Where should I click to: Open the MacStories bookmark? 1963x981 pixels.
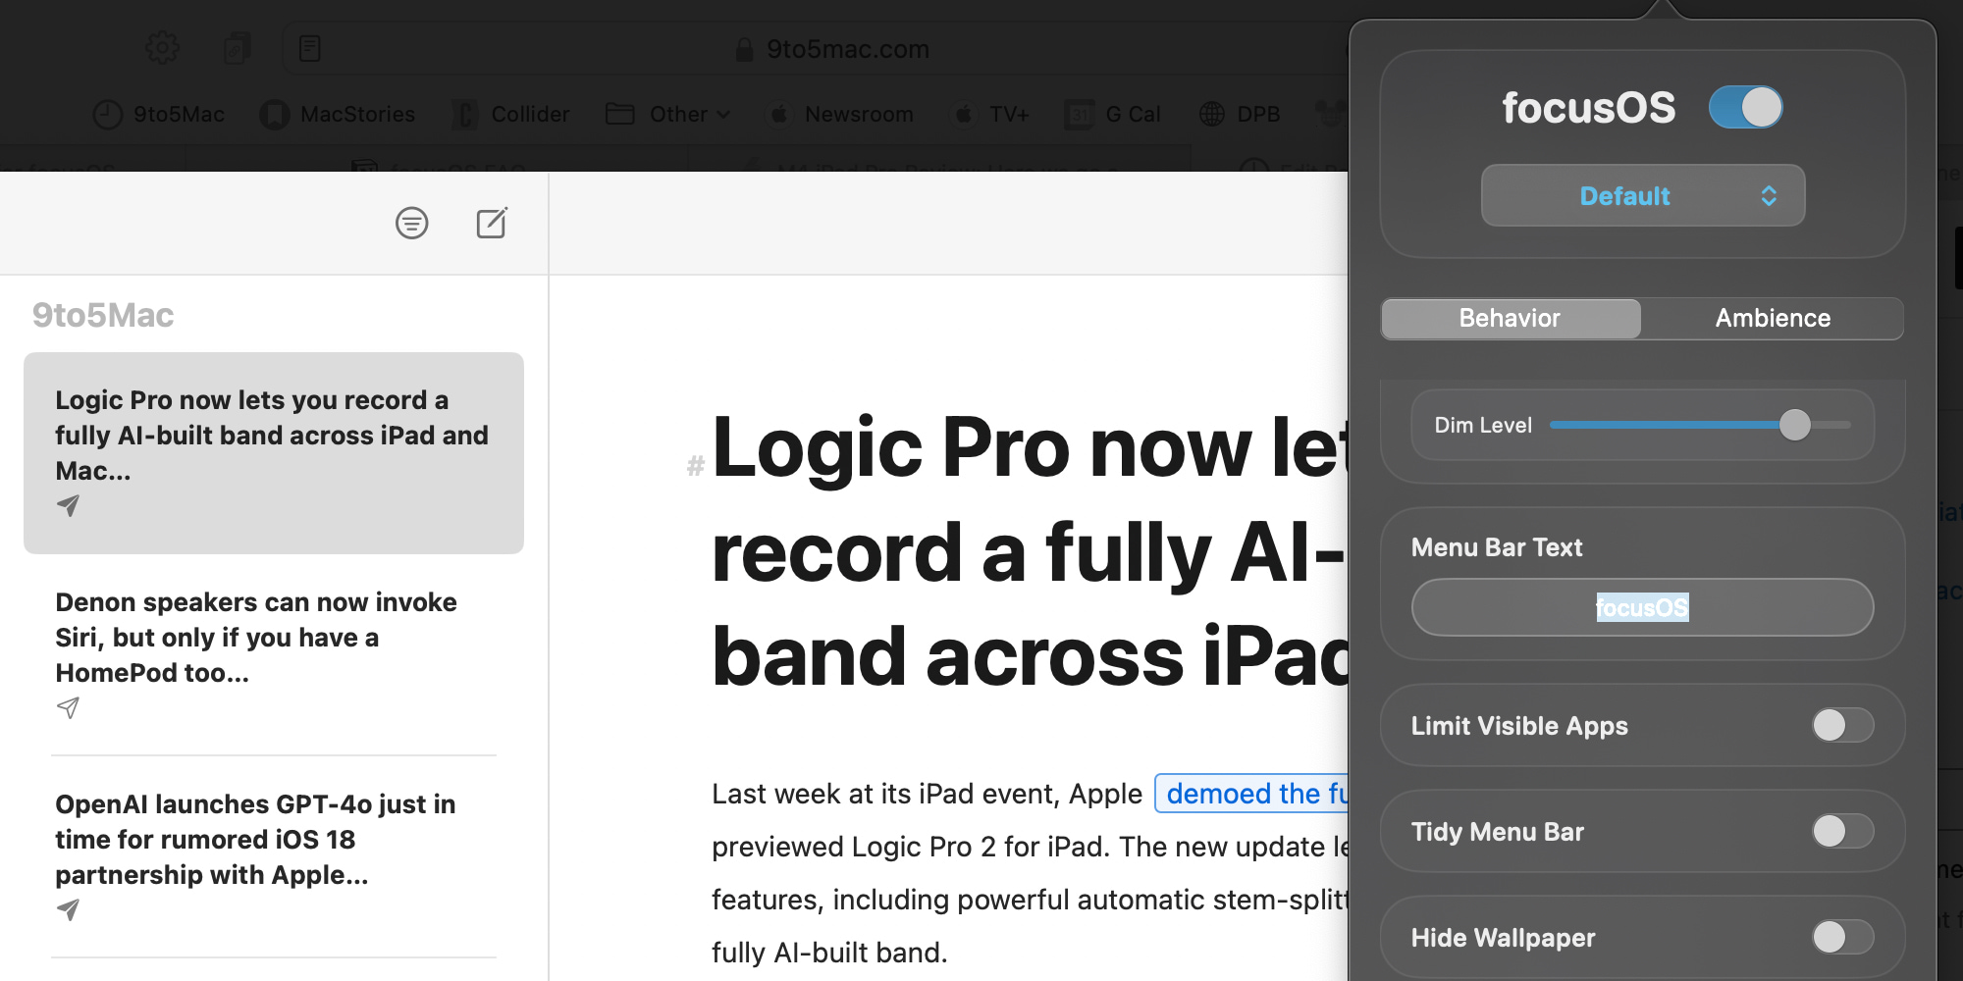pos(338,115)
